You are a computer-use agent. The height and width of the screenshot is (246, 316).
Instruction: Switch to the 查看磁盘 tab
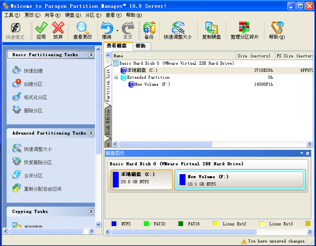tap(118, 46)
